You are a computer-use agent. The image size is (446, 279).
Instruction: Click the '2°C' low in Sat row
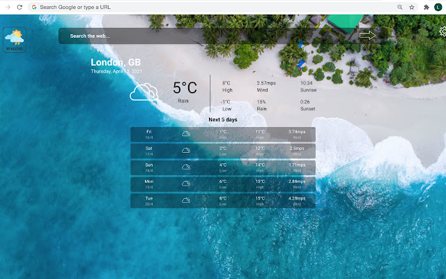tap(223, 149)
